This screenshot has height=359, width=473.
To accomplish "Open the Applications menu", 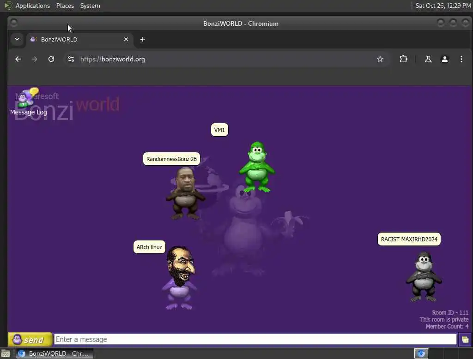I will tap(33, 6).
